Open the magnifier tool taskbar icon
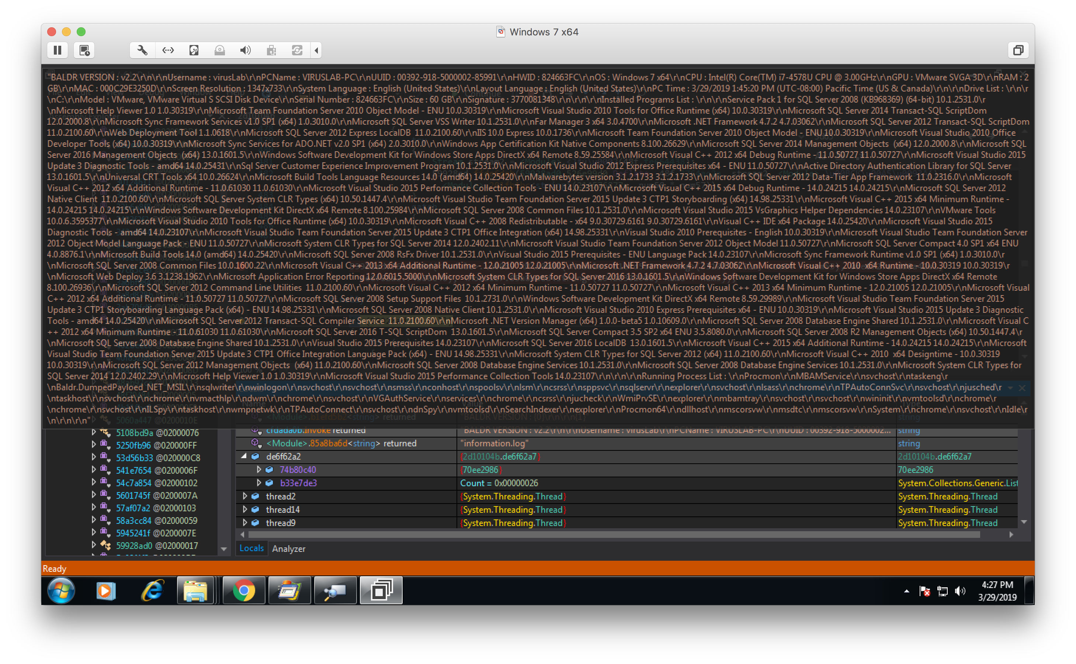1076x664 pixels. [336, 590]
